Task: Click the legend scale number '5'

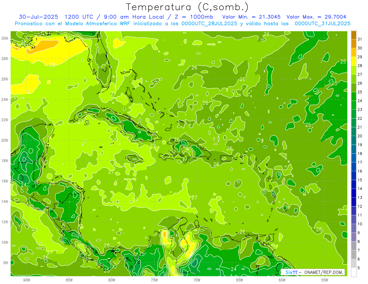Action: pos(359,268)
